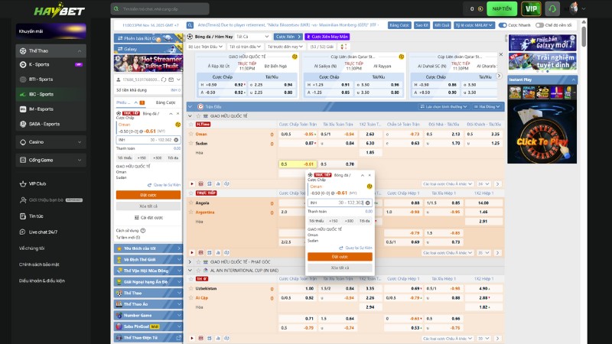Collapse the AL AIN INTERNATIONAL CUP league
The height and width of the screenshot is (344, 612).
pyautogui.click(x=190, y=271)
